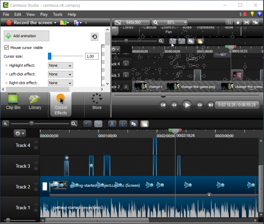264x224 pixels.
Task: Open the More tools tab
Action: point(97,101)
